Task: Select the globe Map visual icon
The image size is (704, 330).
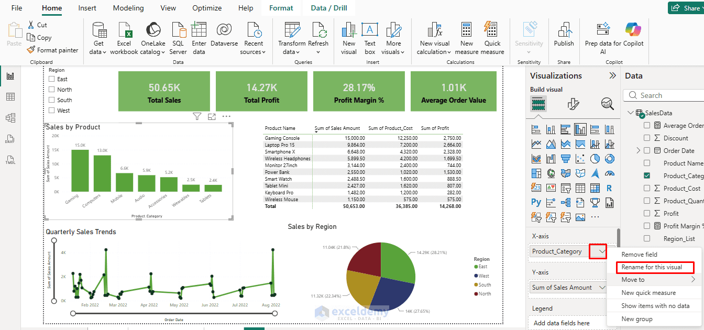Action: coord(551,173)
